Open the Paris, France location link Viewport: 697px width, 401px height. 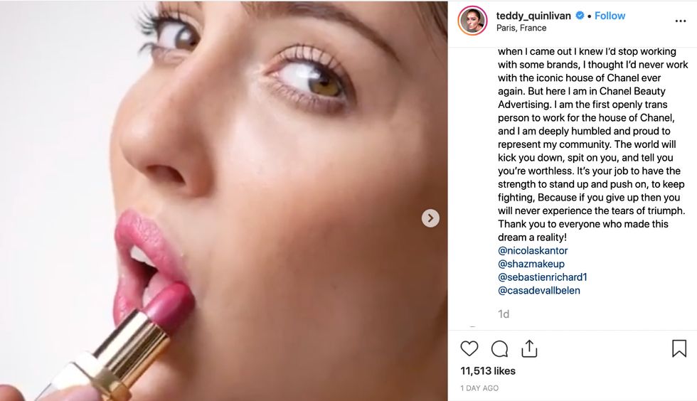[x=521, y=28]
